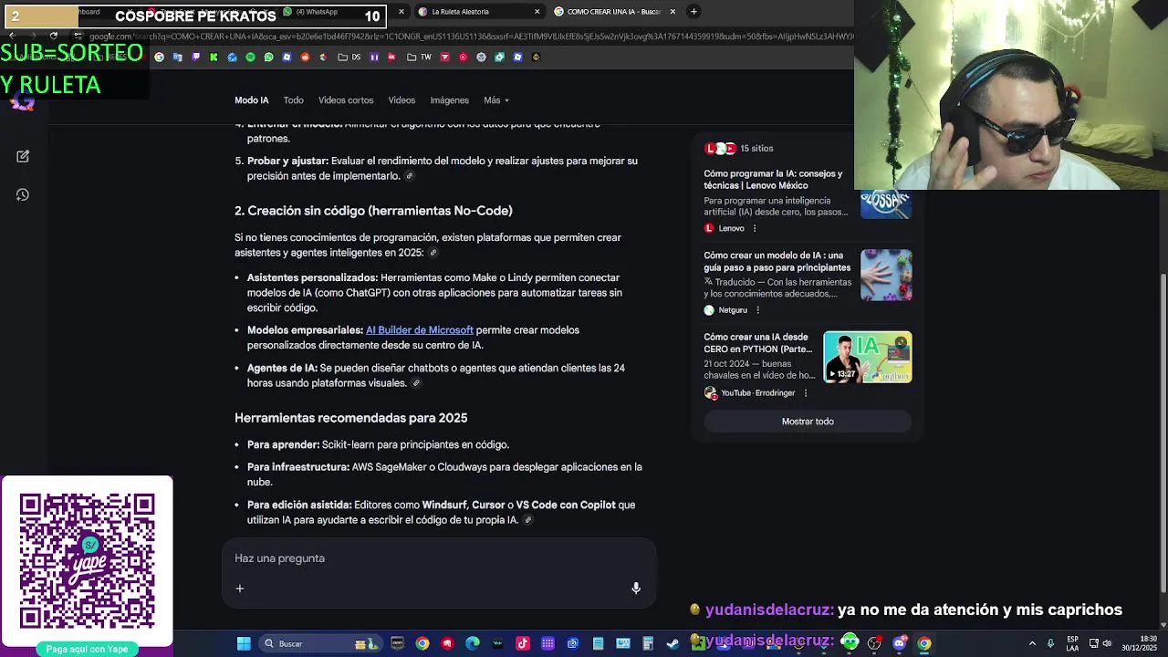
Task: Open the Google bookmark icon
Action: pyautogui.click(x=159, y=57)
